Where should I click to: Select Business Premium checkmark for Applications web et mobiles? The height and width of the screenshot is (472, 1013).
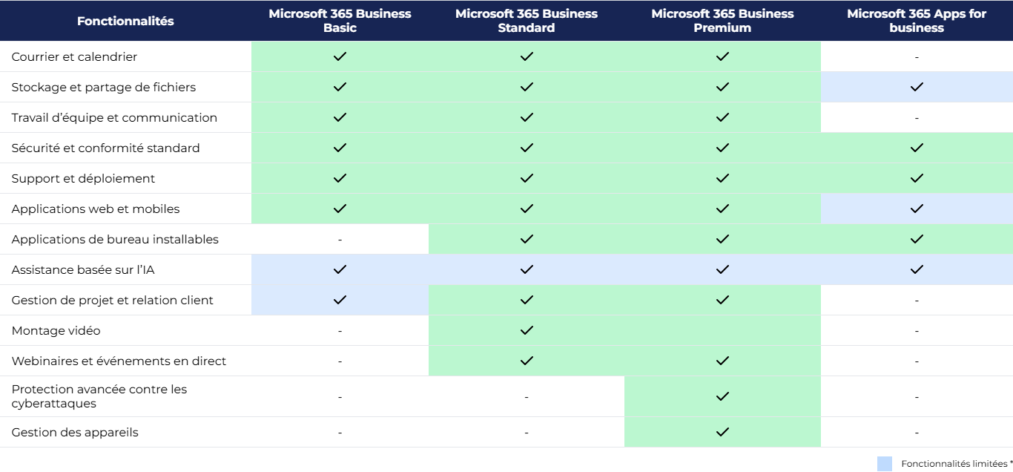722,209
